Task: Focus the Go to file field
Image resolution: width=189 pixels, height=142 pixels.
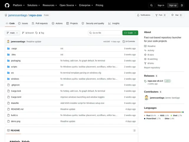Action: click(x=105, y=33)
